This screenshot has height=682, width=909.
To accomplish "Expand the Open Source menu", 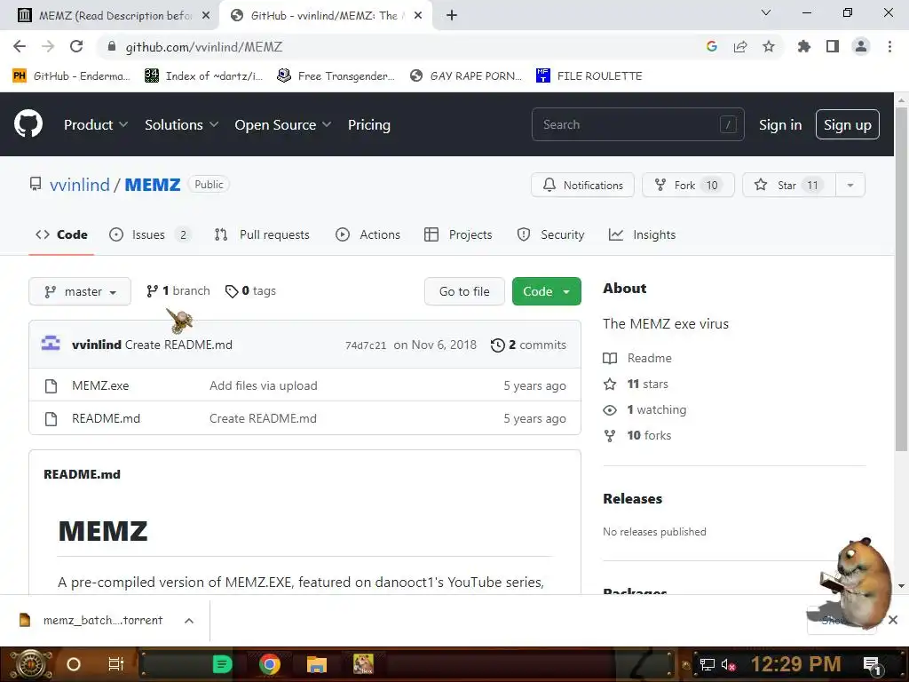I will tap(283, 124).
